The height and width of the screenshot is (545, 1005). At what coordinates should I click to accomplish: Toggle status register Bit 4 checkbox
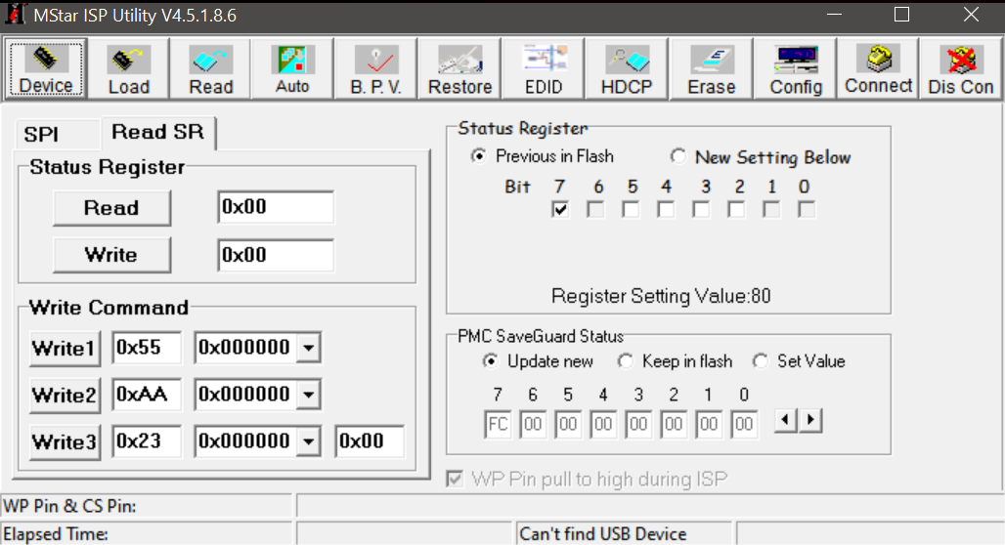click(666, 209)
